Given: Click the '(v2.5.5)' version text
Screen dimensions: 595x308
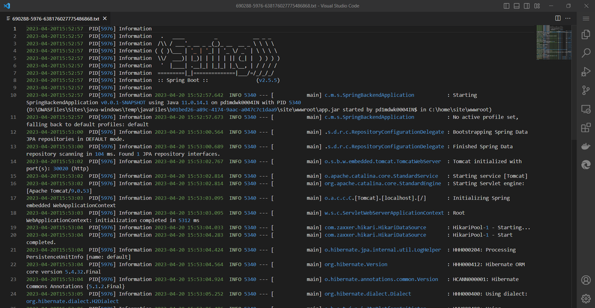Looking at the screenshot, I should 268,80.
